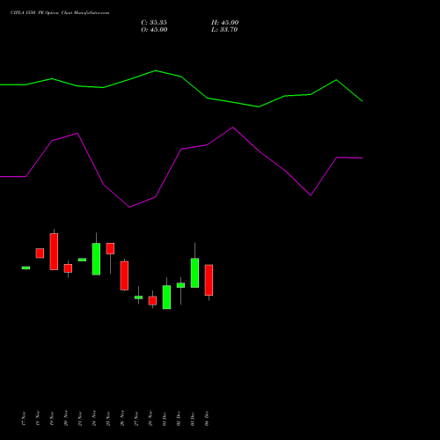
Task: Click the 25 Nov date label
Action: (x=108, y=418)
